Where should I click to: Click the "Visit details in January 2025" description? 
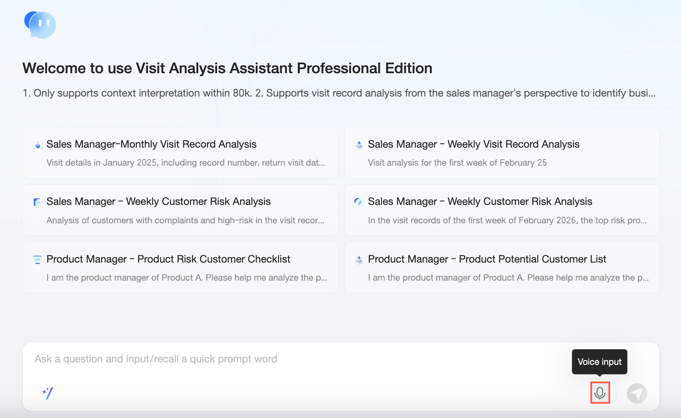pos(186,163)
